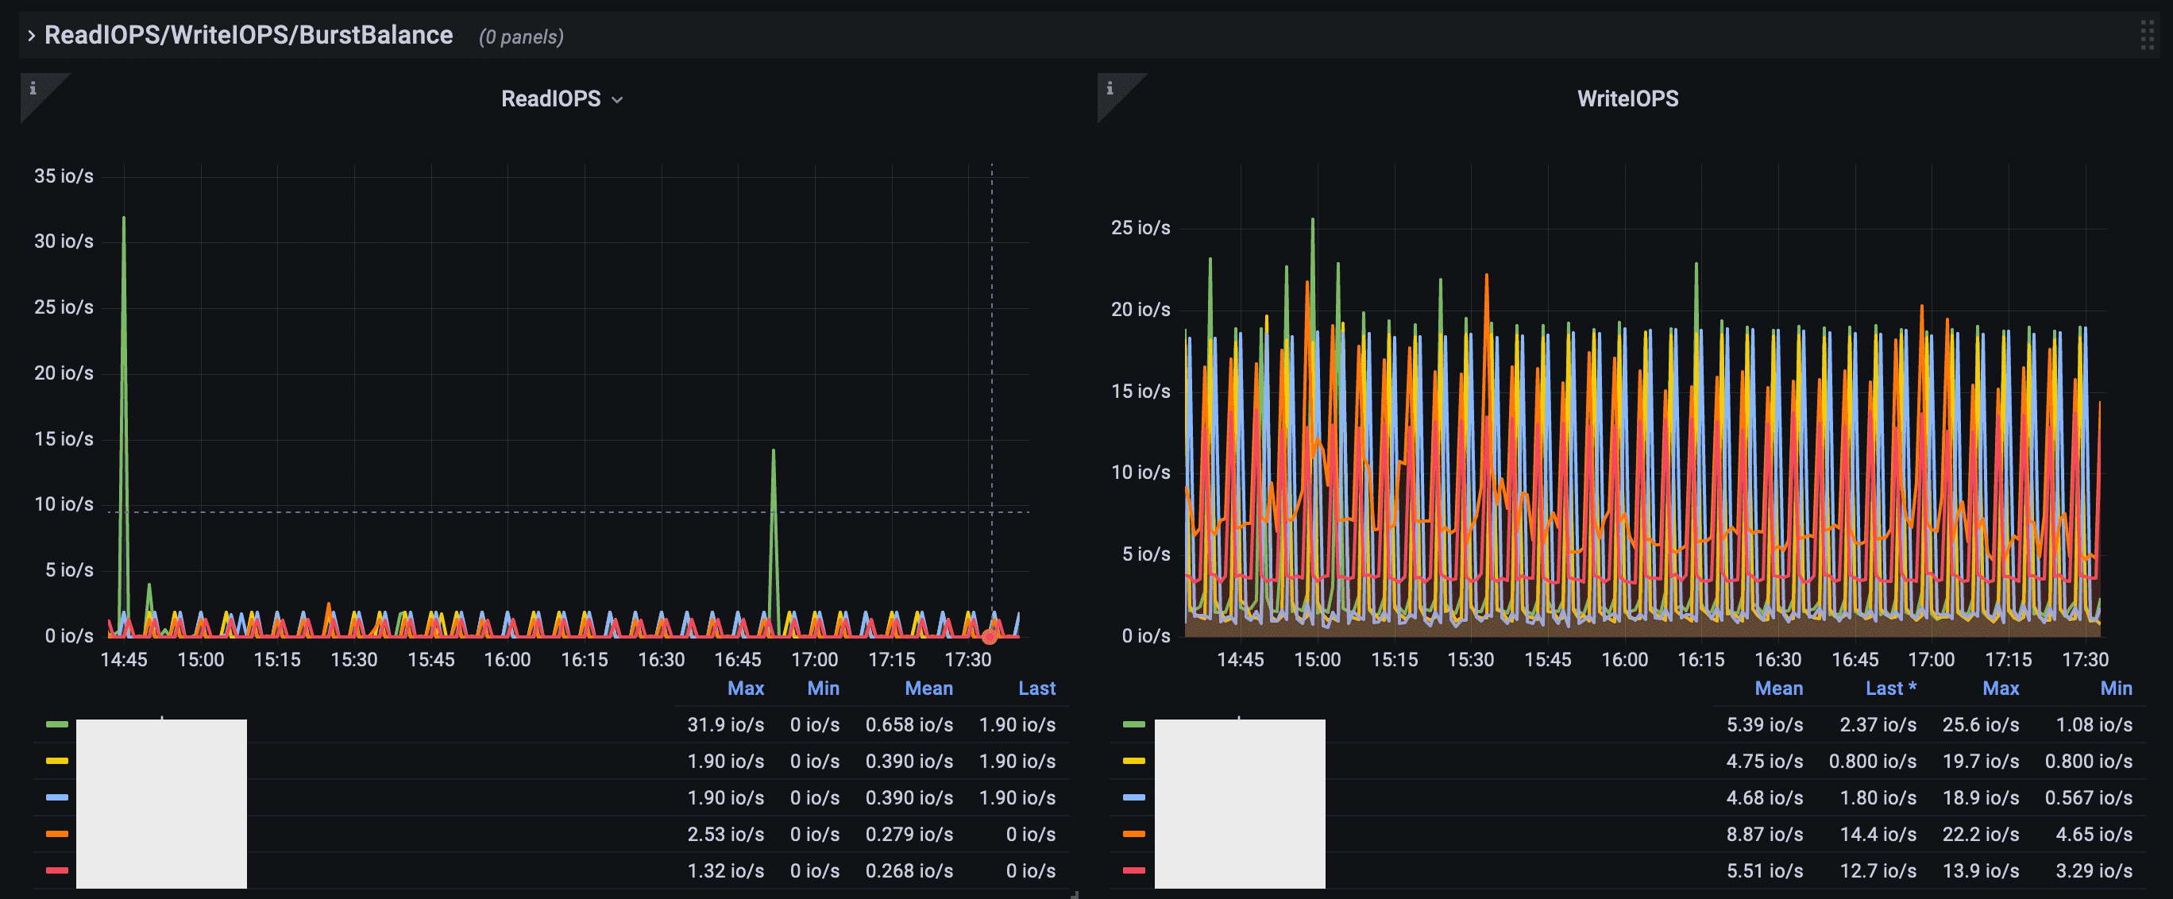Click red series swatch in WriteIOPS legend
2173x899 pixels.
(x=1133, y=870)
